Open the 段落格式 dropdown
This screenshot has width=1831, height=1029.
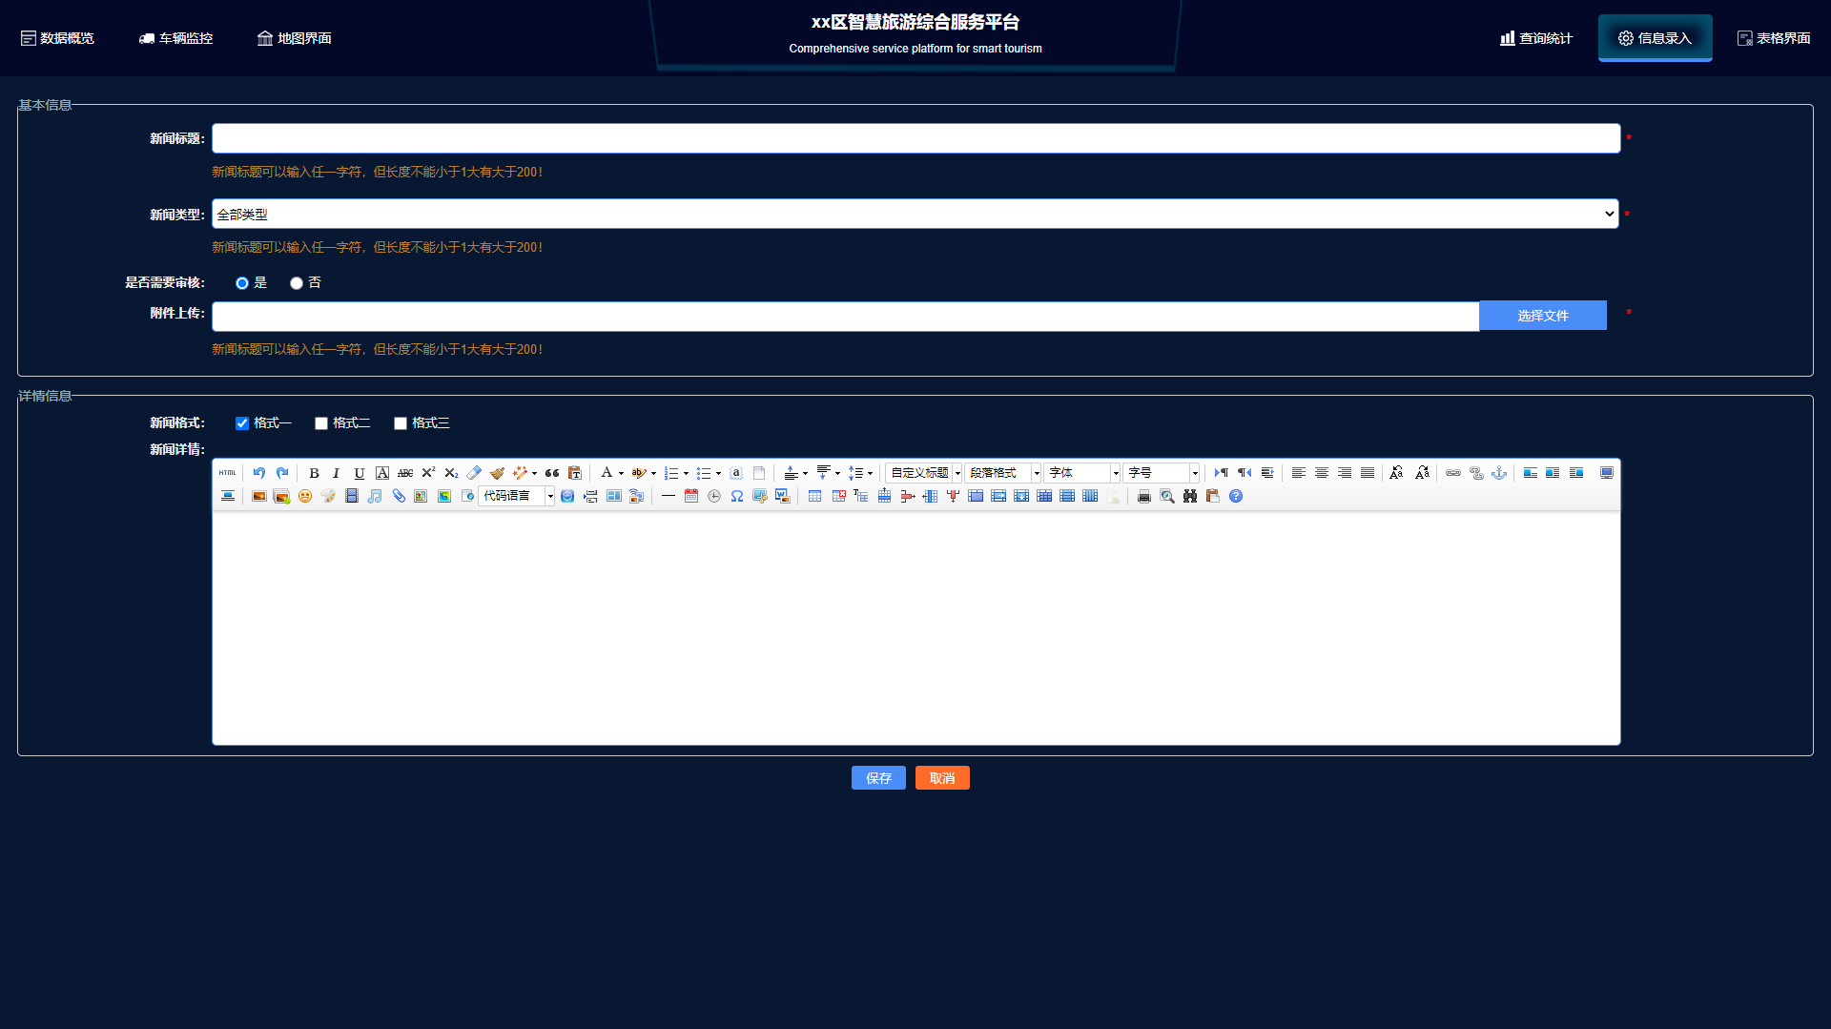coord(1003,473)
